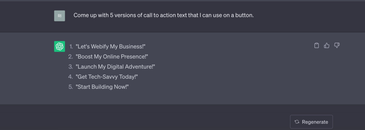Screen dimensions: 365x130
Task: Select the "Start Building Now!" line
Action: [102, 87]
